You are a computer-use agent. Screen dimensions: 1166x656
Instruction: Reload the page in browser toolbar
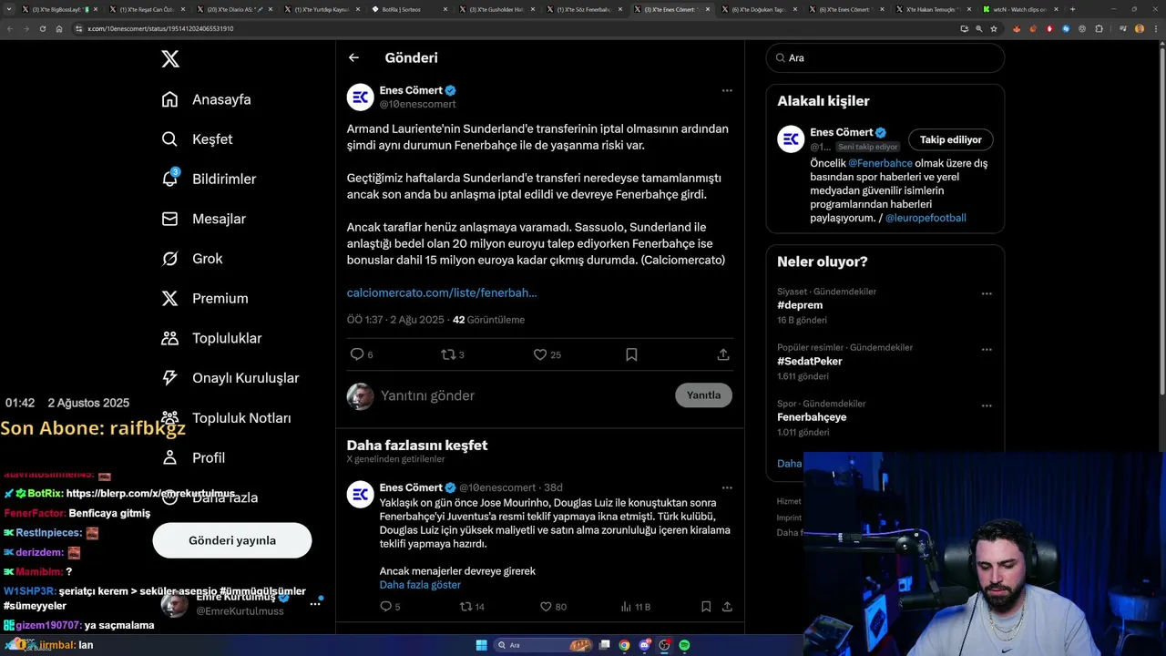coord(42,28)
